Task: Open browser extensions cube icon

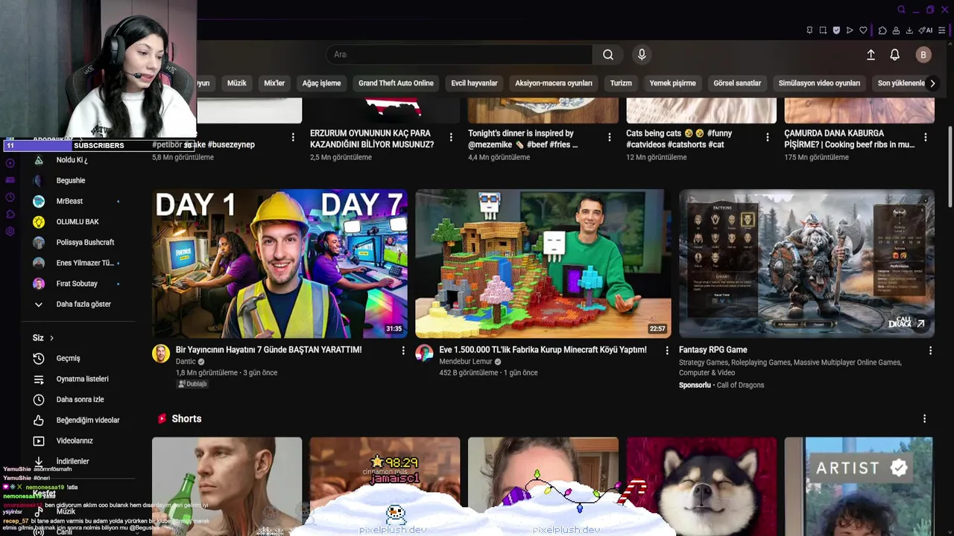Action: (x=882, y=31)
